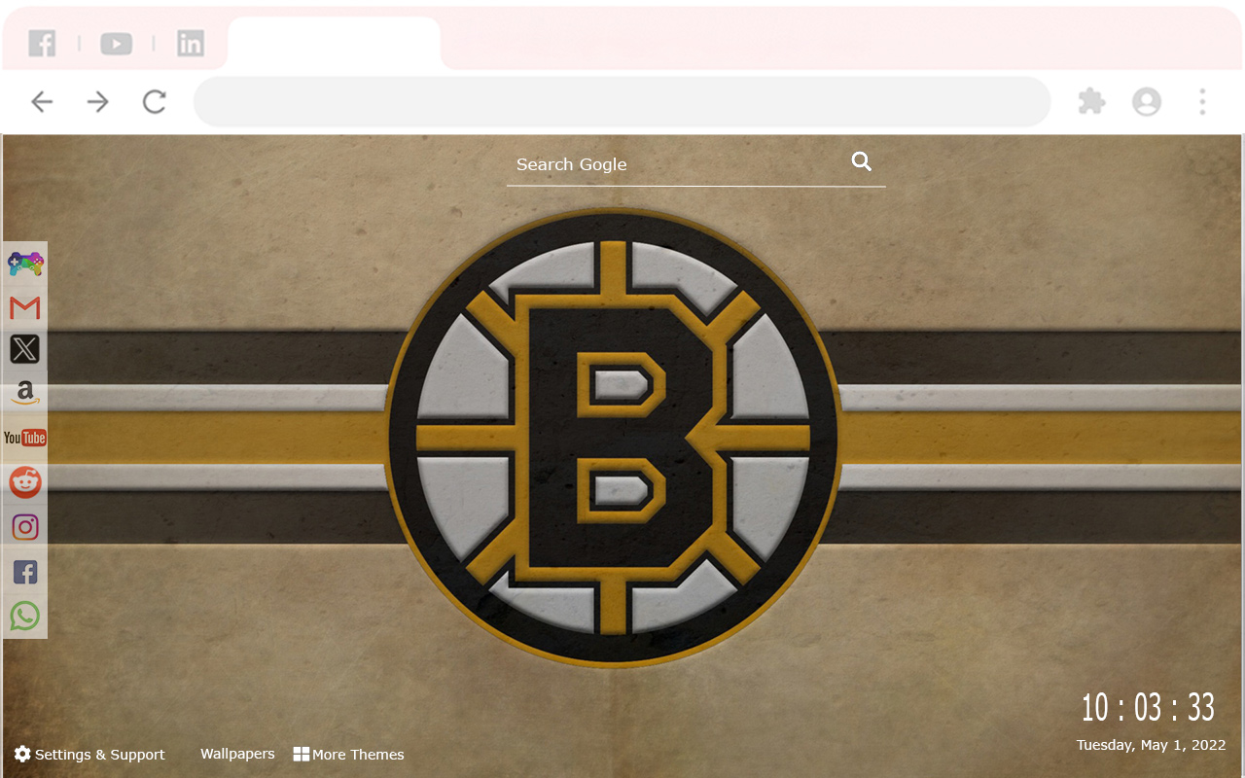Open the X (Twitter) sidebar shortcut
Image resolution: width=1245 pixels, height=778 pixels.
point(24,349)
